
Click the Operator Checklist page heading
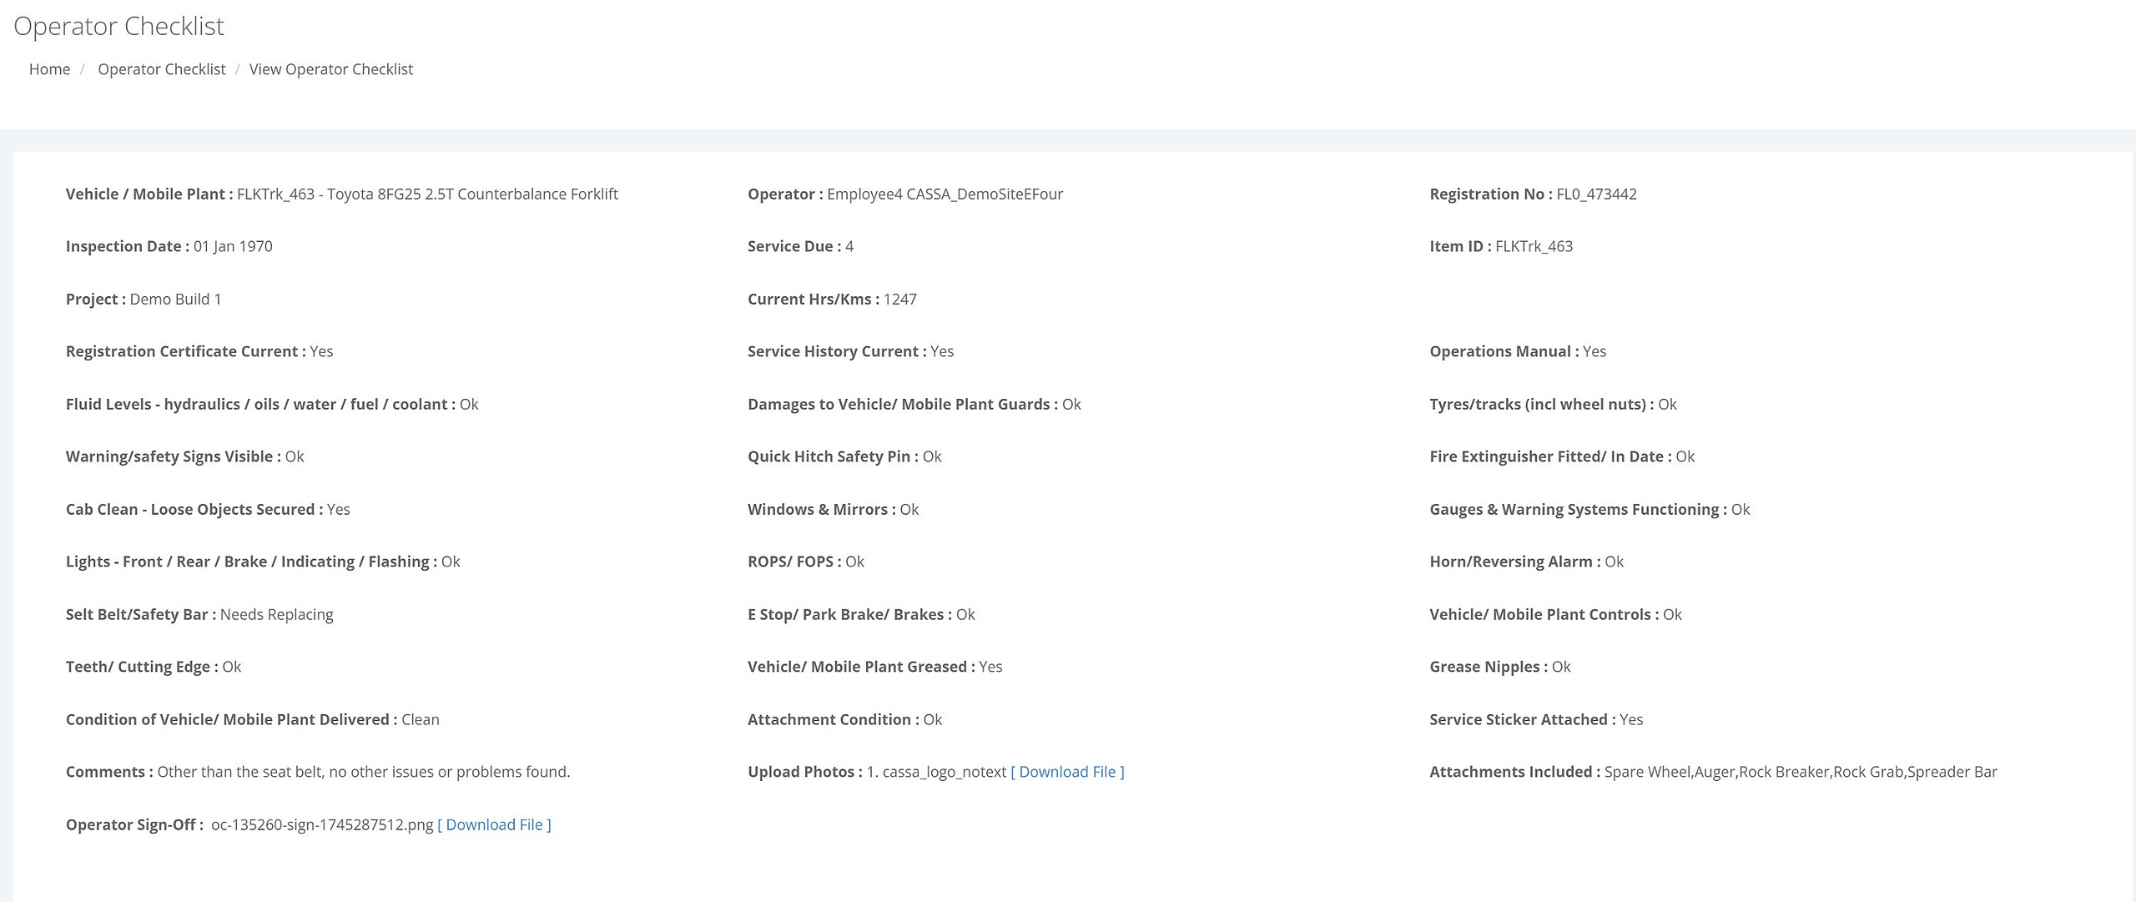coord(118,26)
